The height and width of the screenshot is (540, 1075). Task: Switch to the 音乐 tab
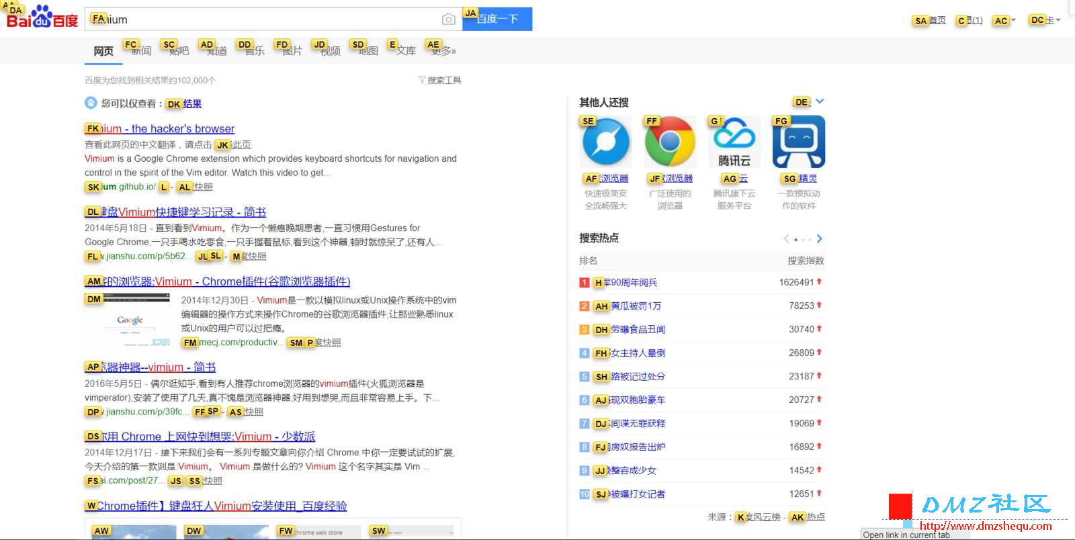coord(254,51)
